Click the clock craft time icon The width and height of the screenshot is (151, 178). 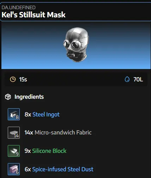13,79
